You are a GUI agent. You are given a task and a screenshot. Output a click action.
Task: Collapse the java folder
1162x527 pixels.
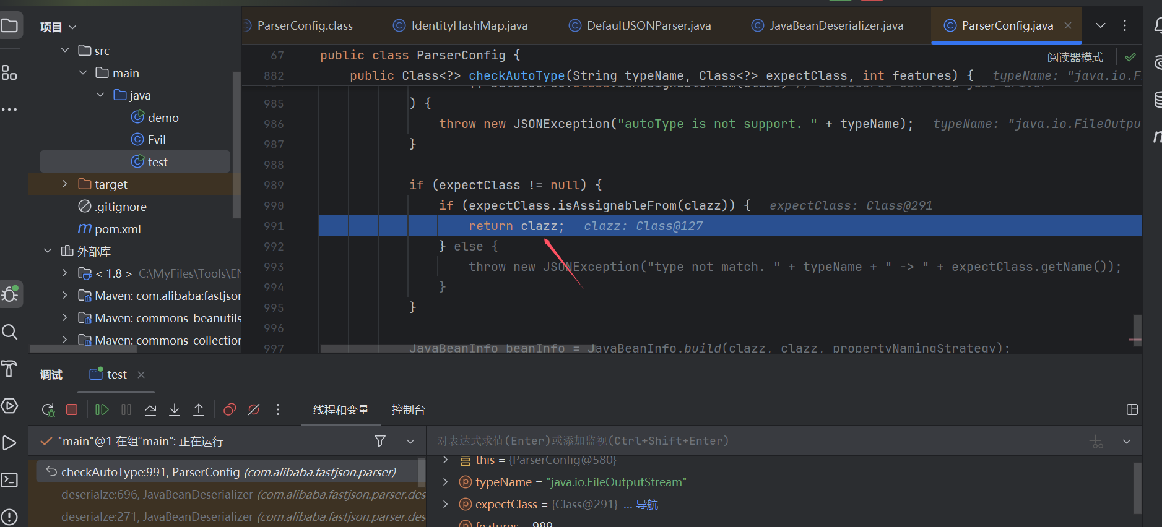tap(100, 95)
